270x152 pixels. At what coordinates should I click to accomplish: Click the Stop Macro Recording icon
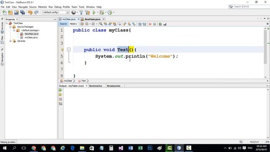point(154,24)
